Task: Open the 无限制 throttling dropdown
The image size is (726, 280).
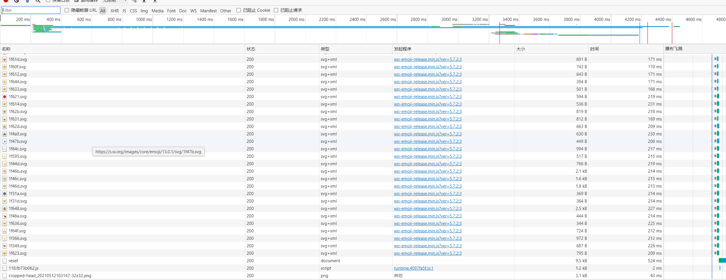Action: pos(114,1)
